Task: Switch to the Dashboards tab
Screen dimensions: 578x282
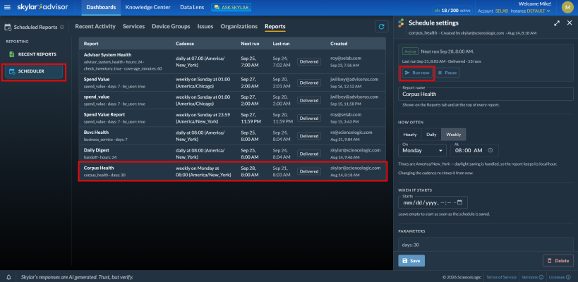Action: click(101, 7)
